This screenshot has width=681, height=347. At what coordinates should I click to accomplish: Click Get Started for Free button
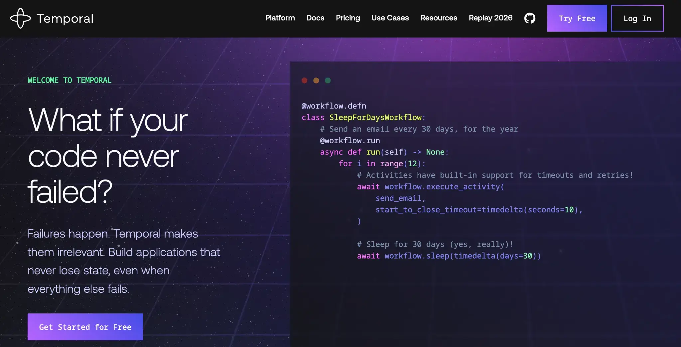coord(85,327)
